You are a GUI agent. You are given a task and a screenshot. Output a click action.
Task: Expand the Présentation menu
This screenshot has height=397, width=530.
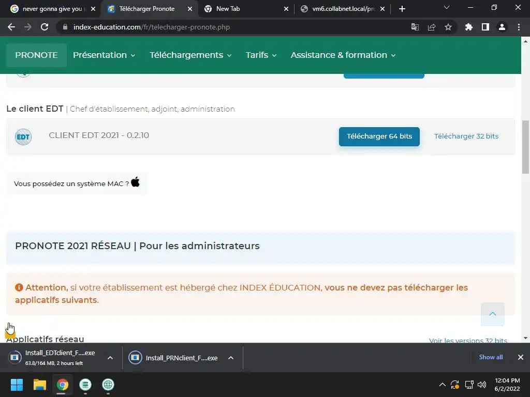(104, 55)
